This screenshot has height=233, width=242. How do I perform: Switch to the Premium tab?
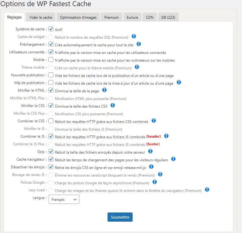112,17
